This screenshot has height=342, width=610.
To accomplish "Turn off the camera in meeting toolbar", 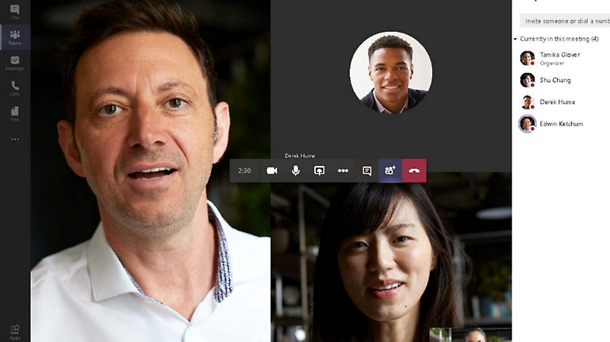I will [x=272, y=171].
